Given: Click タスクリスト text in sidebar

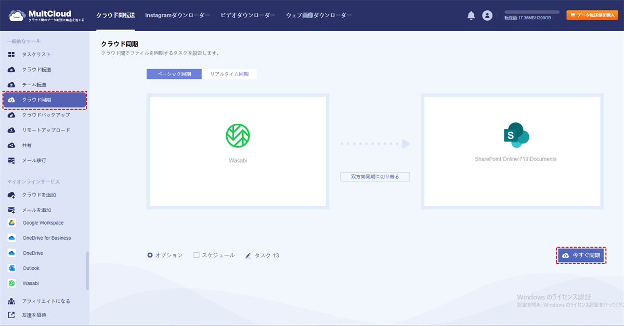Looking at the screenshot, I should click(x=36, y=55).
